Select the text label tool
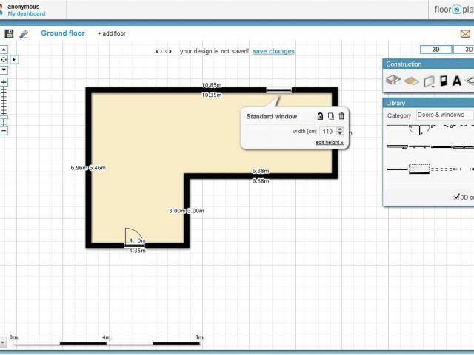This screenshot has height=355, width=474. click(457, 81)
